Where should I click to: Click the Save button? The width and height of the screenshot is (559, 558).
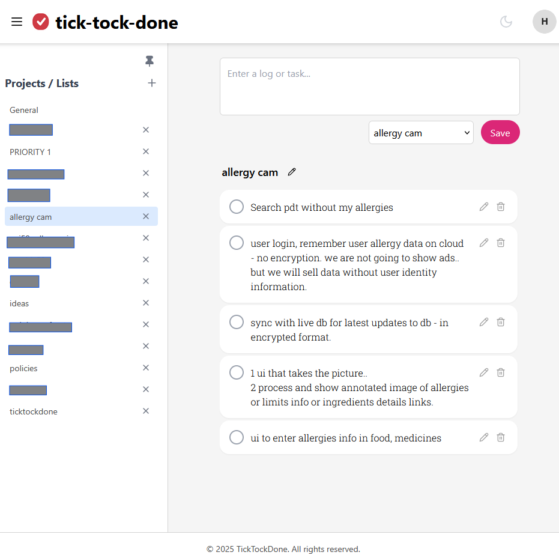pos(500,132)
